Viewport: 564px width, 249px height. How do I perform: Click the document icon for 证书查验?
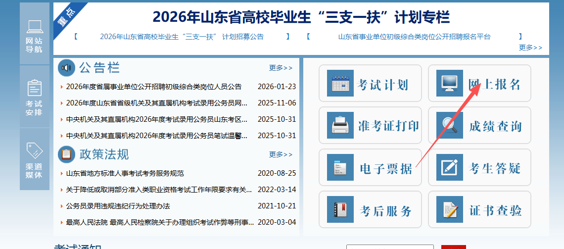click(x=449, y=210)
